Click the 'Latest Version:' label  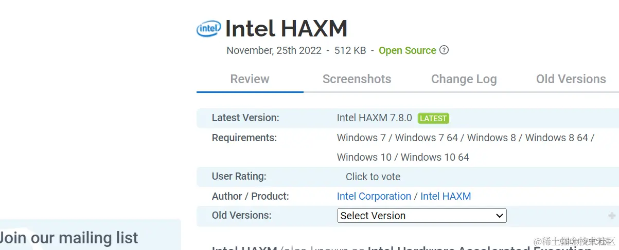click(245, 118)
